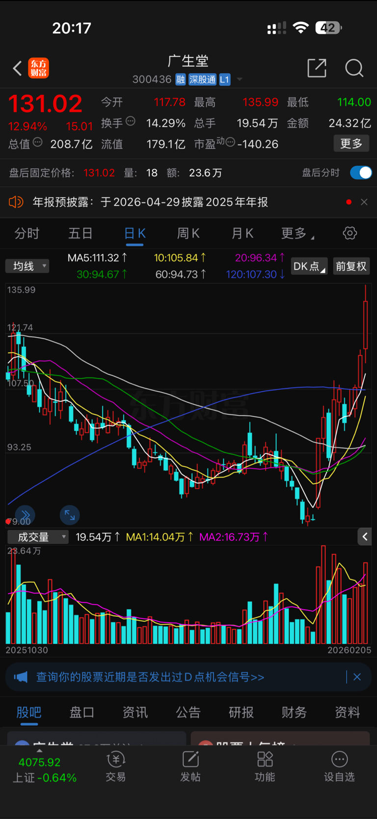
Task: Open the 股吧 tab
Action: (29, 713)
